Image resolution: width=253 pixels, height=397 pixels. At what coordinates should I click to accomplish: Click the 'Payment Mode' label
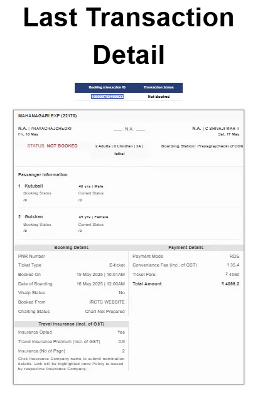(148, 257)
